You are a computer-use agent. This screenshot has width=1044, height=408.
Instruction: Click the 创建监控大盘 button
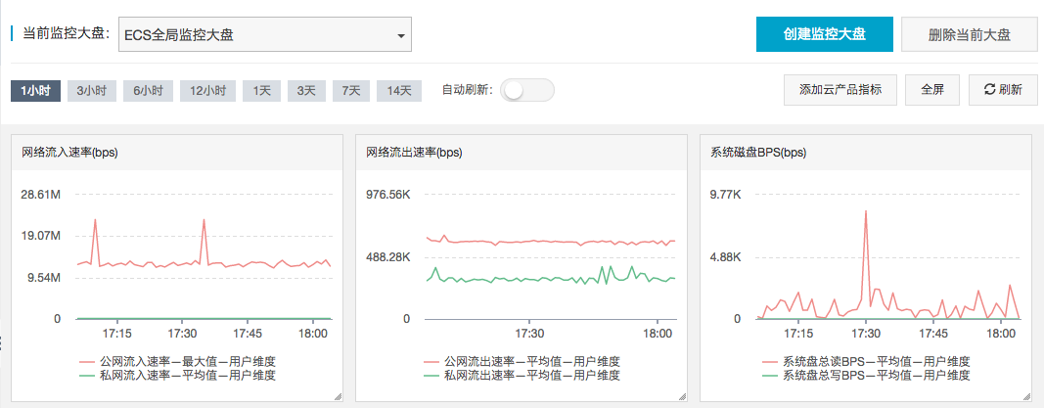pyautogui.click(x=824, y=34)
